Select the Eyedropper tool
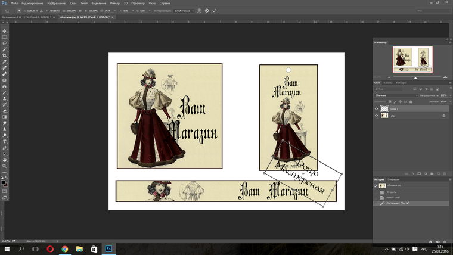Viewport: 453px width, 255px height. point(4,62)
